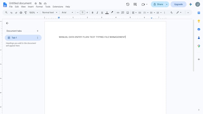The image size is (203, 114).
Task: Hide the menus chevron
Action: click(x=188, y=13)
